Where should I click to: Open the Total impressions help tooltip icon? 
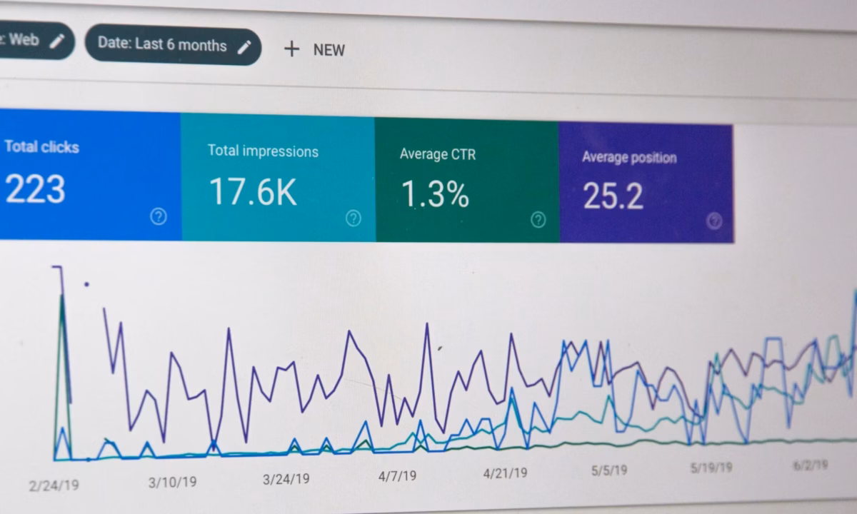click(x=353, y=219)
